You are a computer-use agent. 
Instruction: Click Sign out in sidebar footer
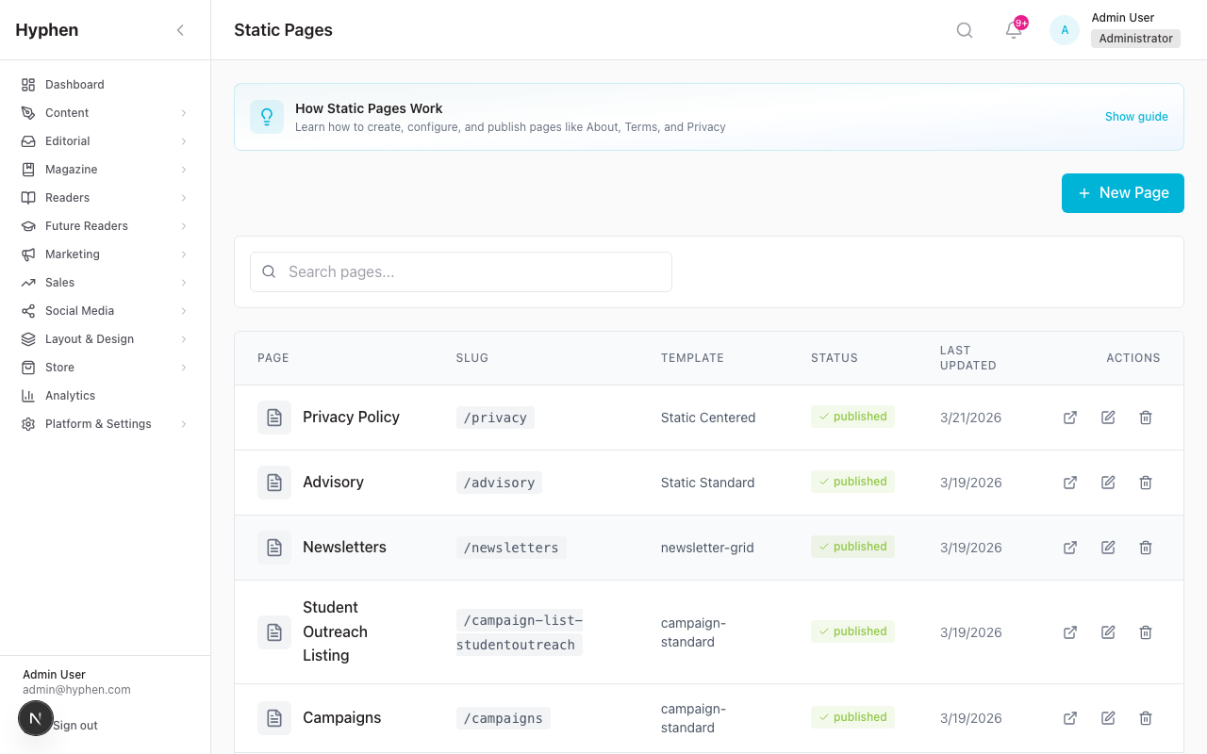click(x=75, y=726)
